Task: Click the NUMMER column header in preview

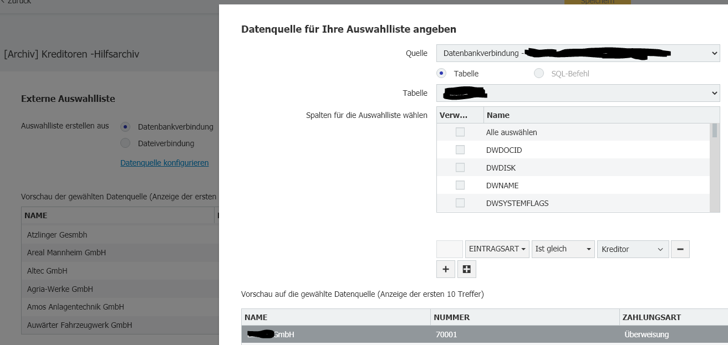Action: (452, 317)
